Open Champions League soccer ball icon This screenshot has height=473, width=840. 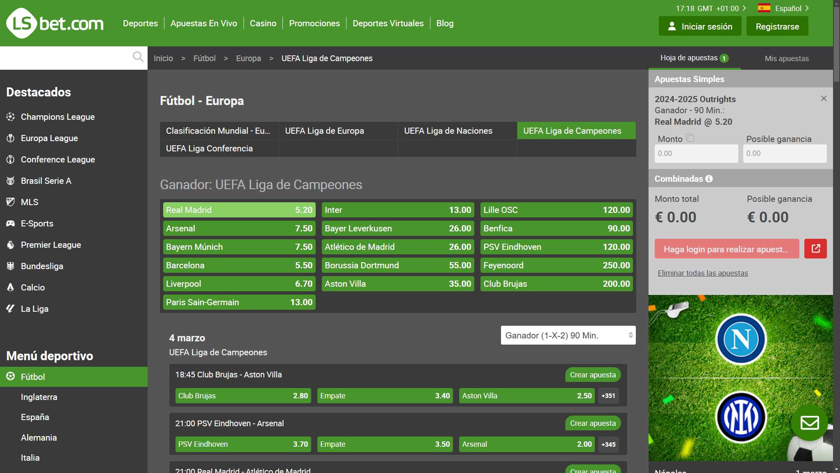[x=11, y=117]
